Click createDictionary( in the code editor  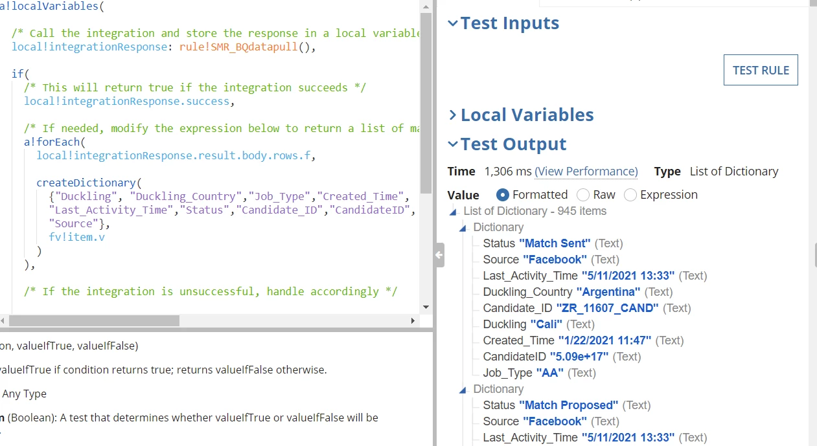click(89, 183)
